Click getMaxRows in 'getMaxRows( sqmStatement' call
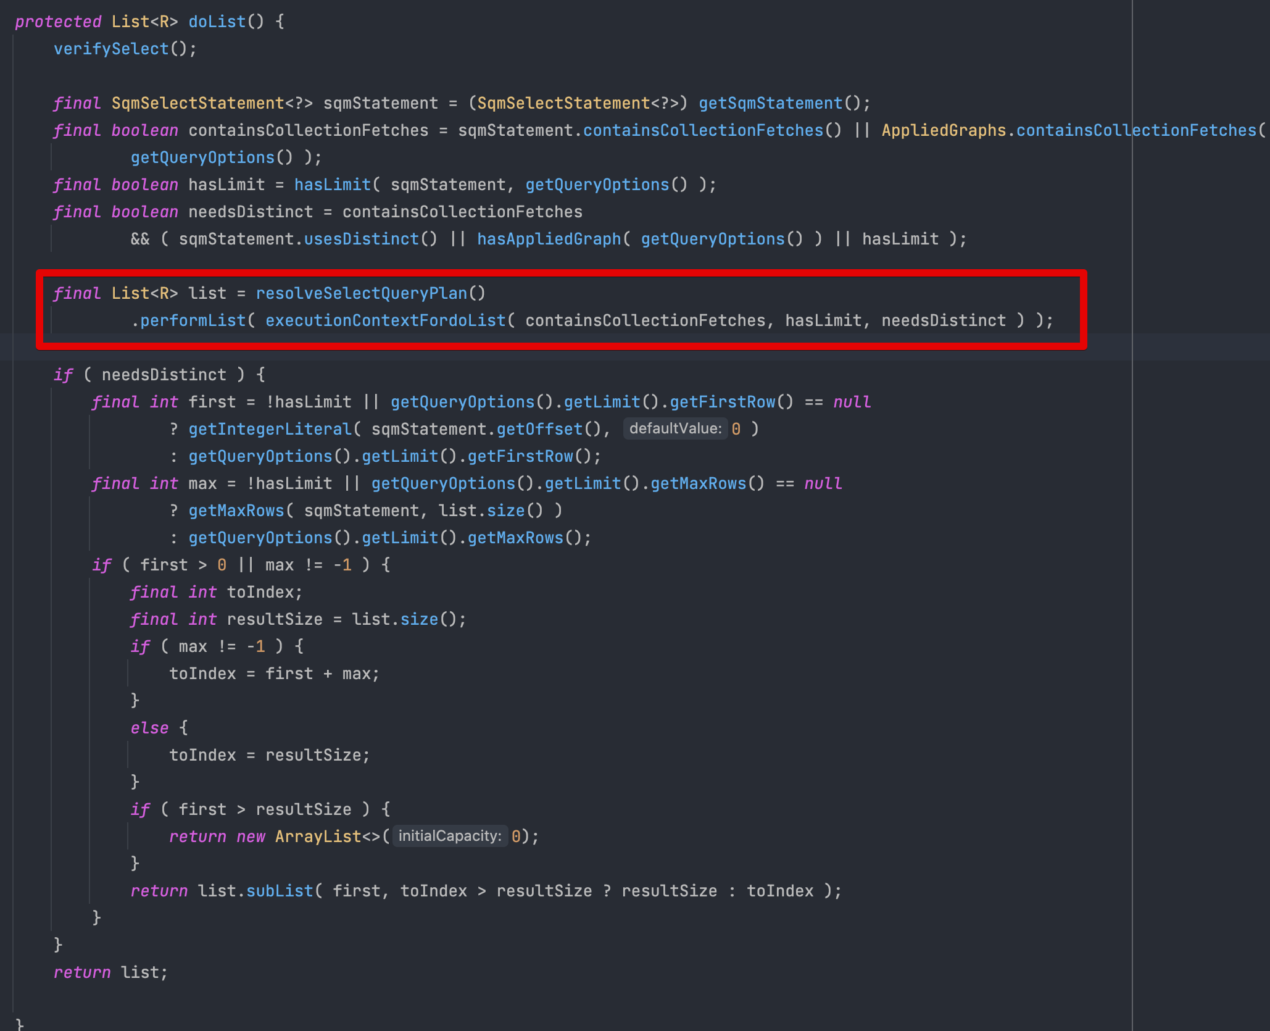 tap(236, 511)
